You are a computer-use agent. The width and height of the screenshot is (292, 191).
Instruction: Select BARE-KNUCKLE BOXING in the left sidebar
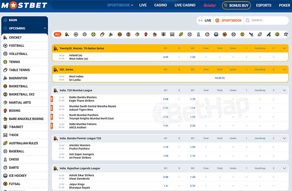[24, 119]
